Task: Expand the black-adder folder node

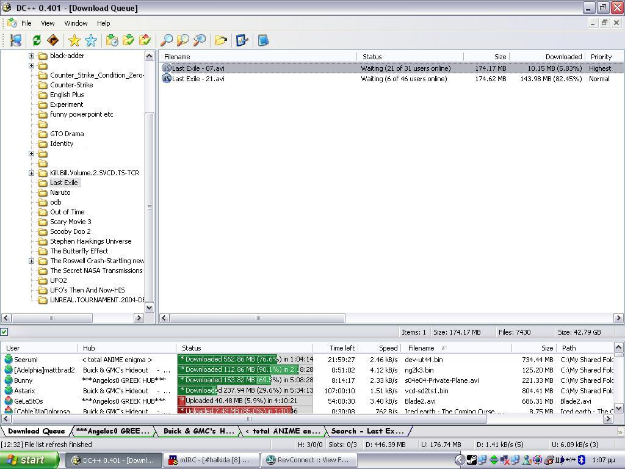Action: pyautogui.click(x=32, y=56)
